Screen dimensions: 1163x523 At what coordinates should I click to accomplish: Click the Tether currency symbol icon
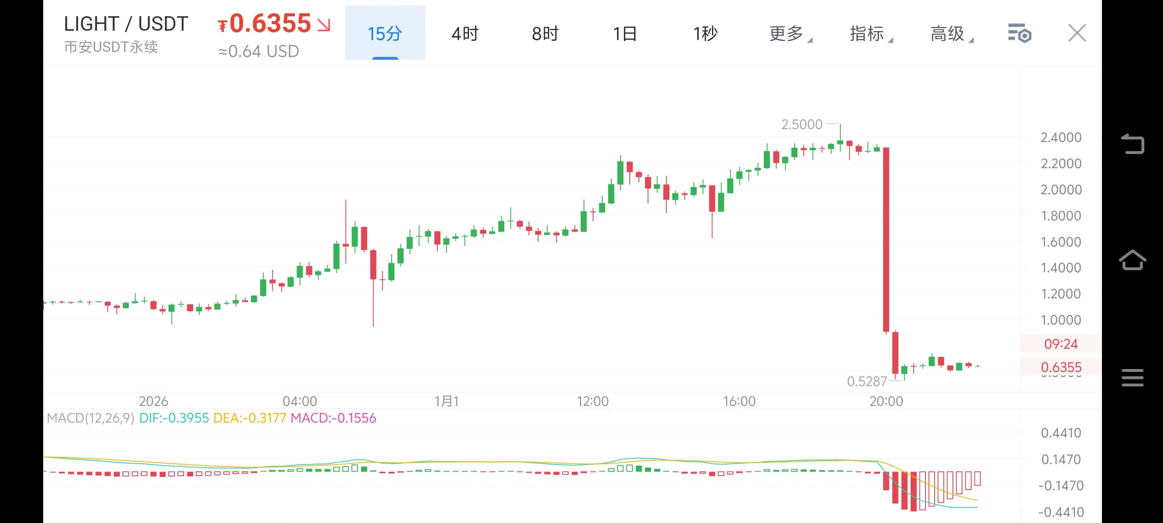(x=222, y=26)
